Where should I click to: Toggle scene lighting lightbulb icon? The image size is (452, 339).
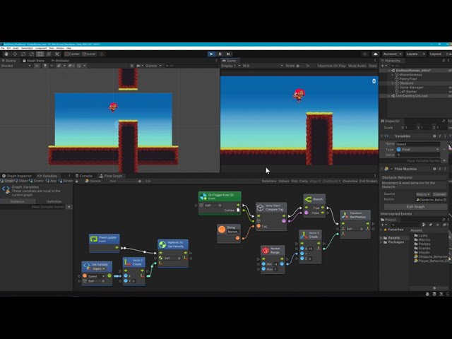45,66
